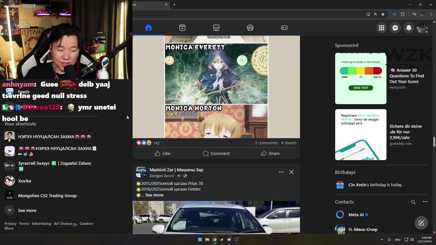The height and width of the screenshot is (245, 436).
Task: Open a new browser tab
Action: point(174,4)
